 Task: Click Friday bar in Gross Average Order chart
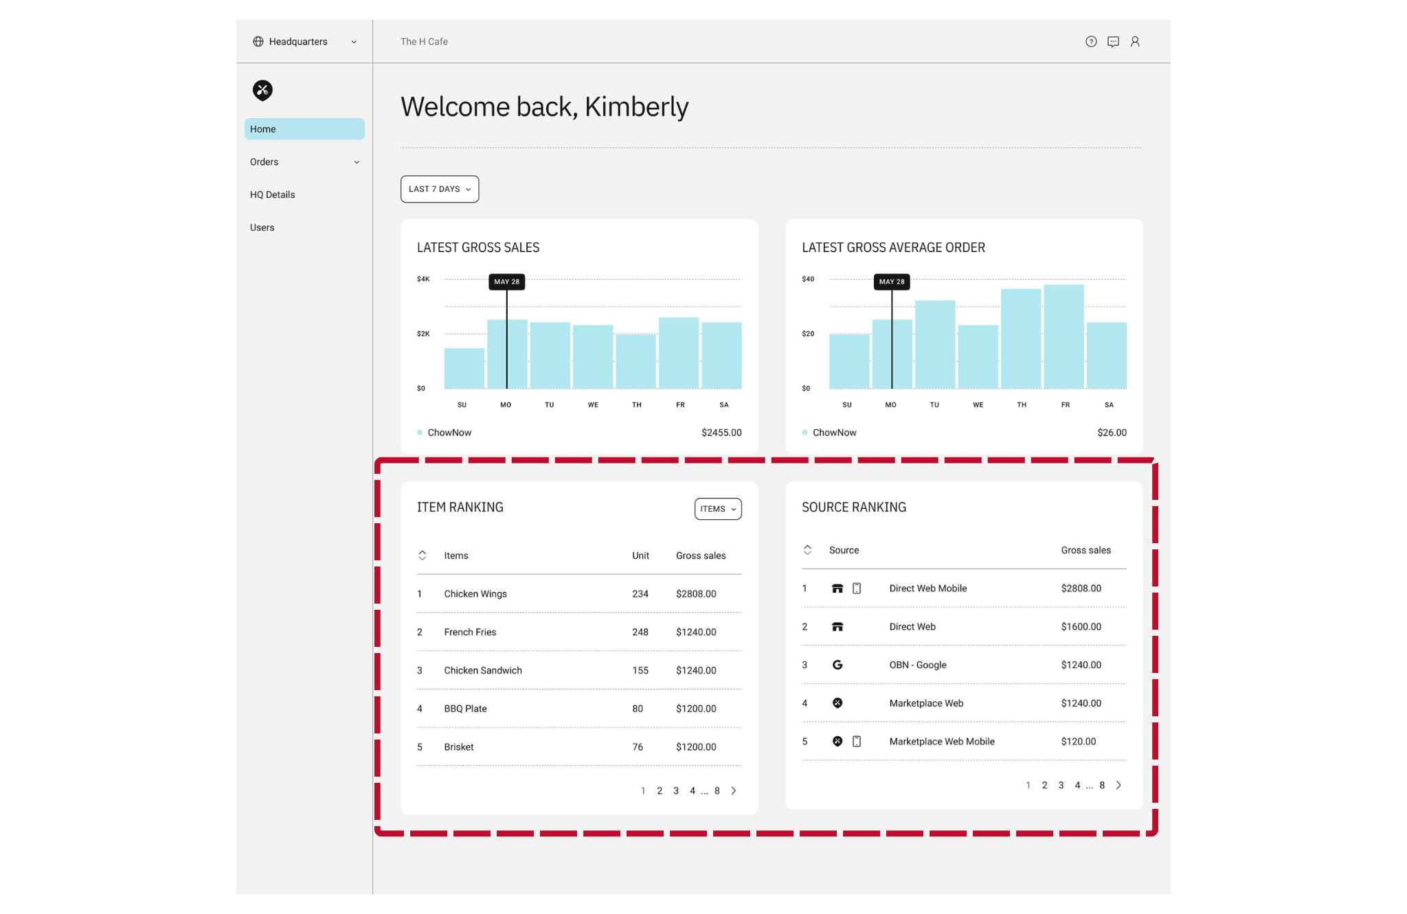[1063, 336]
